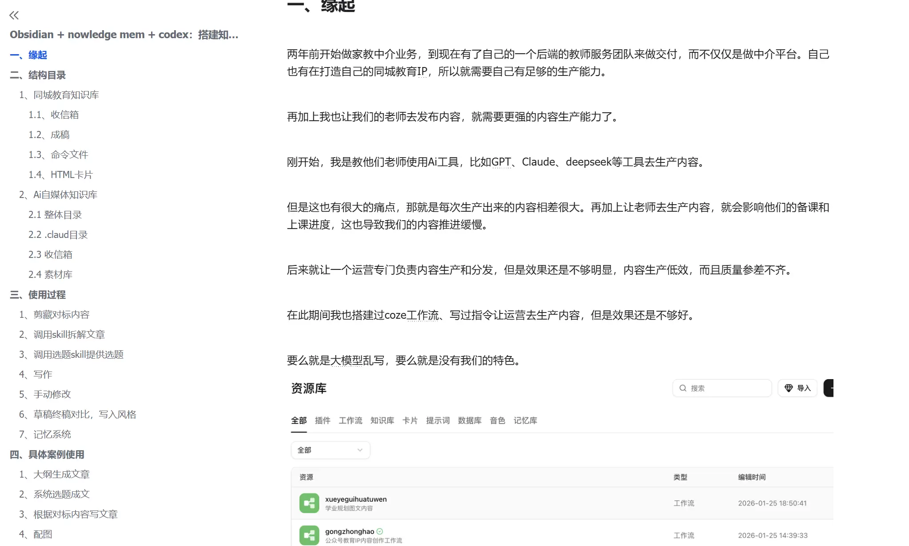Switch to the 插件 tab
Viewport: 909px width, 546px height.
click(323, 420)
